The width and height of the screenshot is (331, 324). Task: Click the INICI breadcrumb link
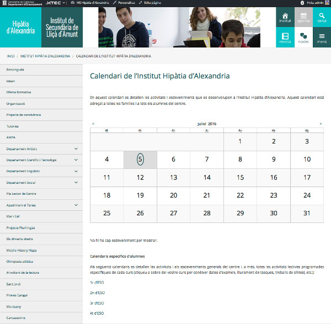click(10, 56)
